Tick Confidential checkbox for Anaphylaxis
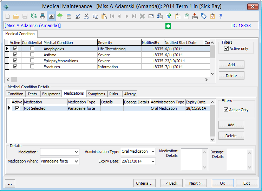 point(32,49)
